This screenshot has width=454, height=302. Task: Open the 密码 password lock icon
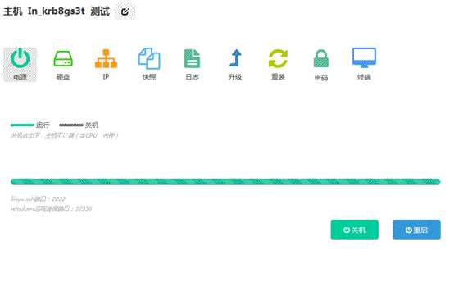click(x=321, y=64)
